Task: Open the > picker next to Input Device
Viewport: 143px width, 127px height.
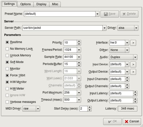Action: 133,64
